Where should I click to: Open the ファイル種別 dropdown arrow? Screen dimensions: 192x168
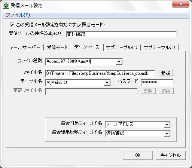pyautogui.click(x=119, y=62)
